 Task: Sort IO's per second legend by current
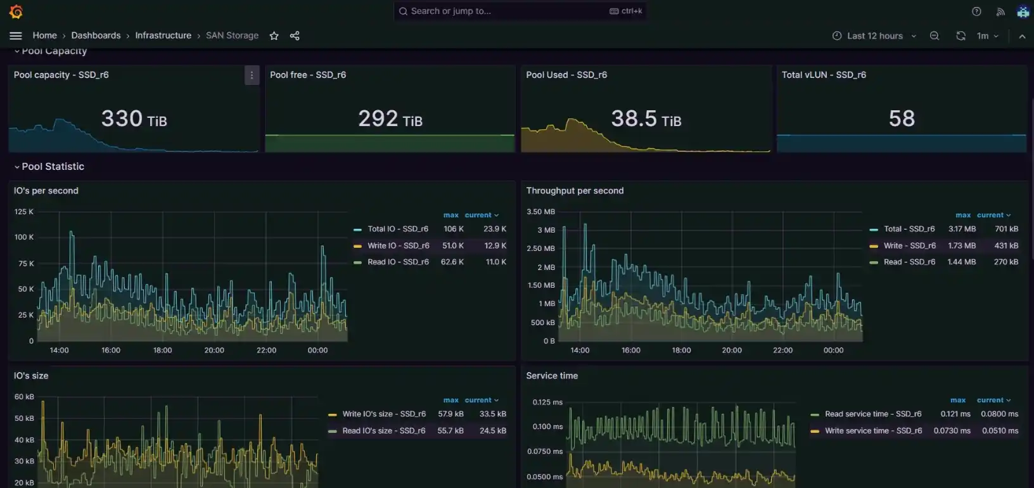tap(482, 215)
